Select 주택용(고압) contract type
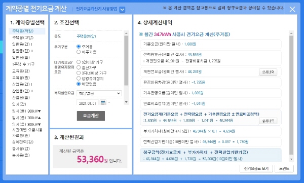 pos(23,38)
